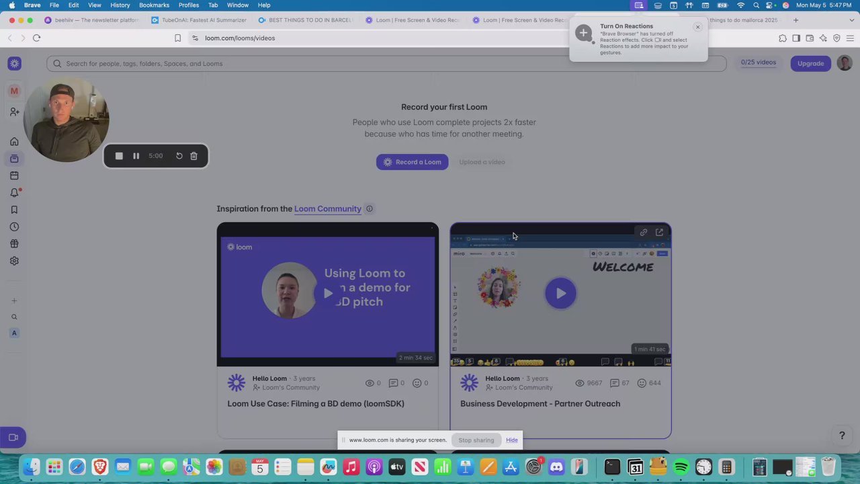Switch to BEST THINGS TO DO IN BARCELONA tab
The height and width of the screenshot is (484, 860).
305,20
